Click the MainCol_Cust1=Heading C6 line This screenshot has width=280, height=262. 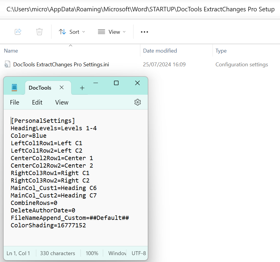click(x=53, y=188)
